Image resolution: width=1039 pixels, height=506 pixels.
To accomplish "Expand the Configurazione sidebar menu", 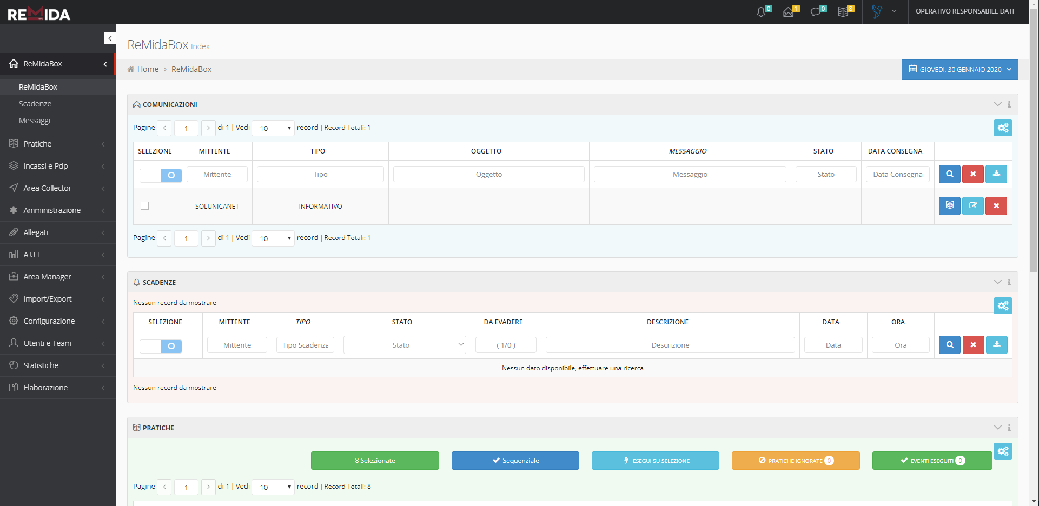I will (58, 321).
